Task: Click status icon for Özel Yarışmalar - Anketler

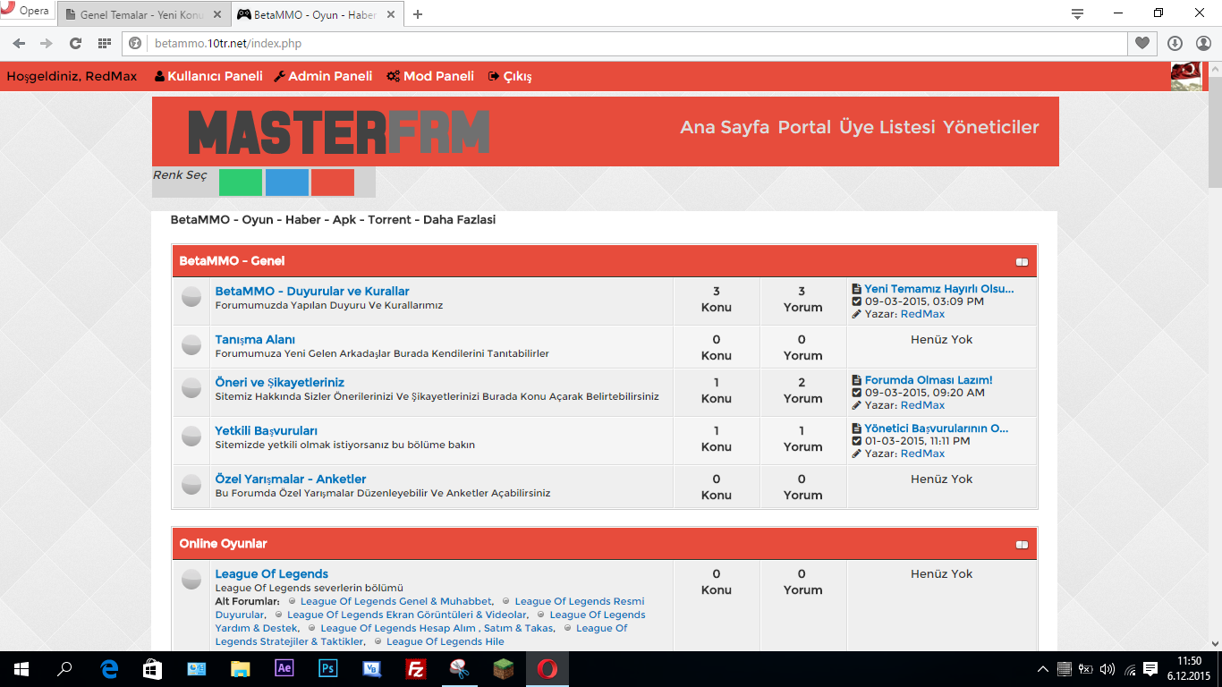Action: point(191,485)
